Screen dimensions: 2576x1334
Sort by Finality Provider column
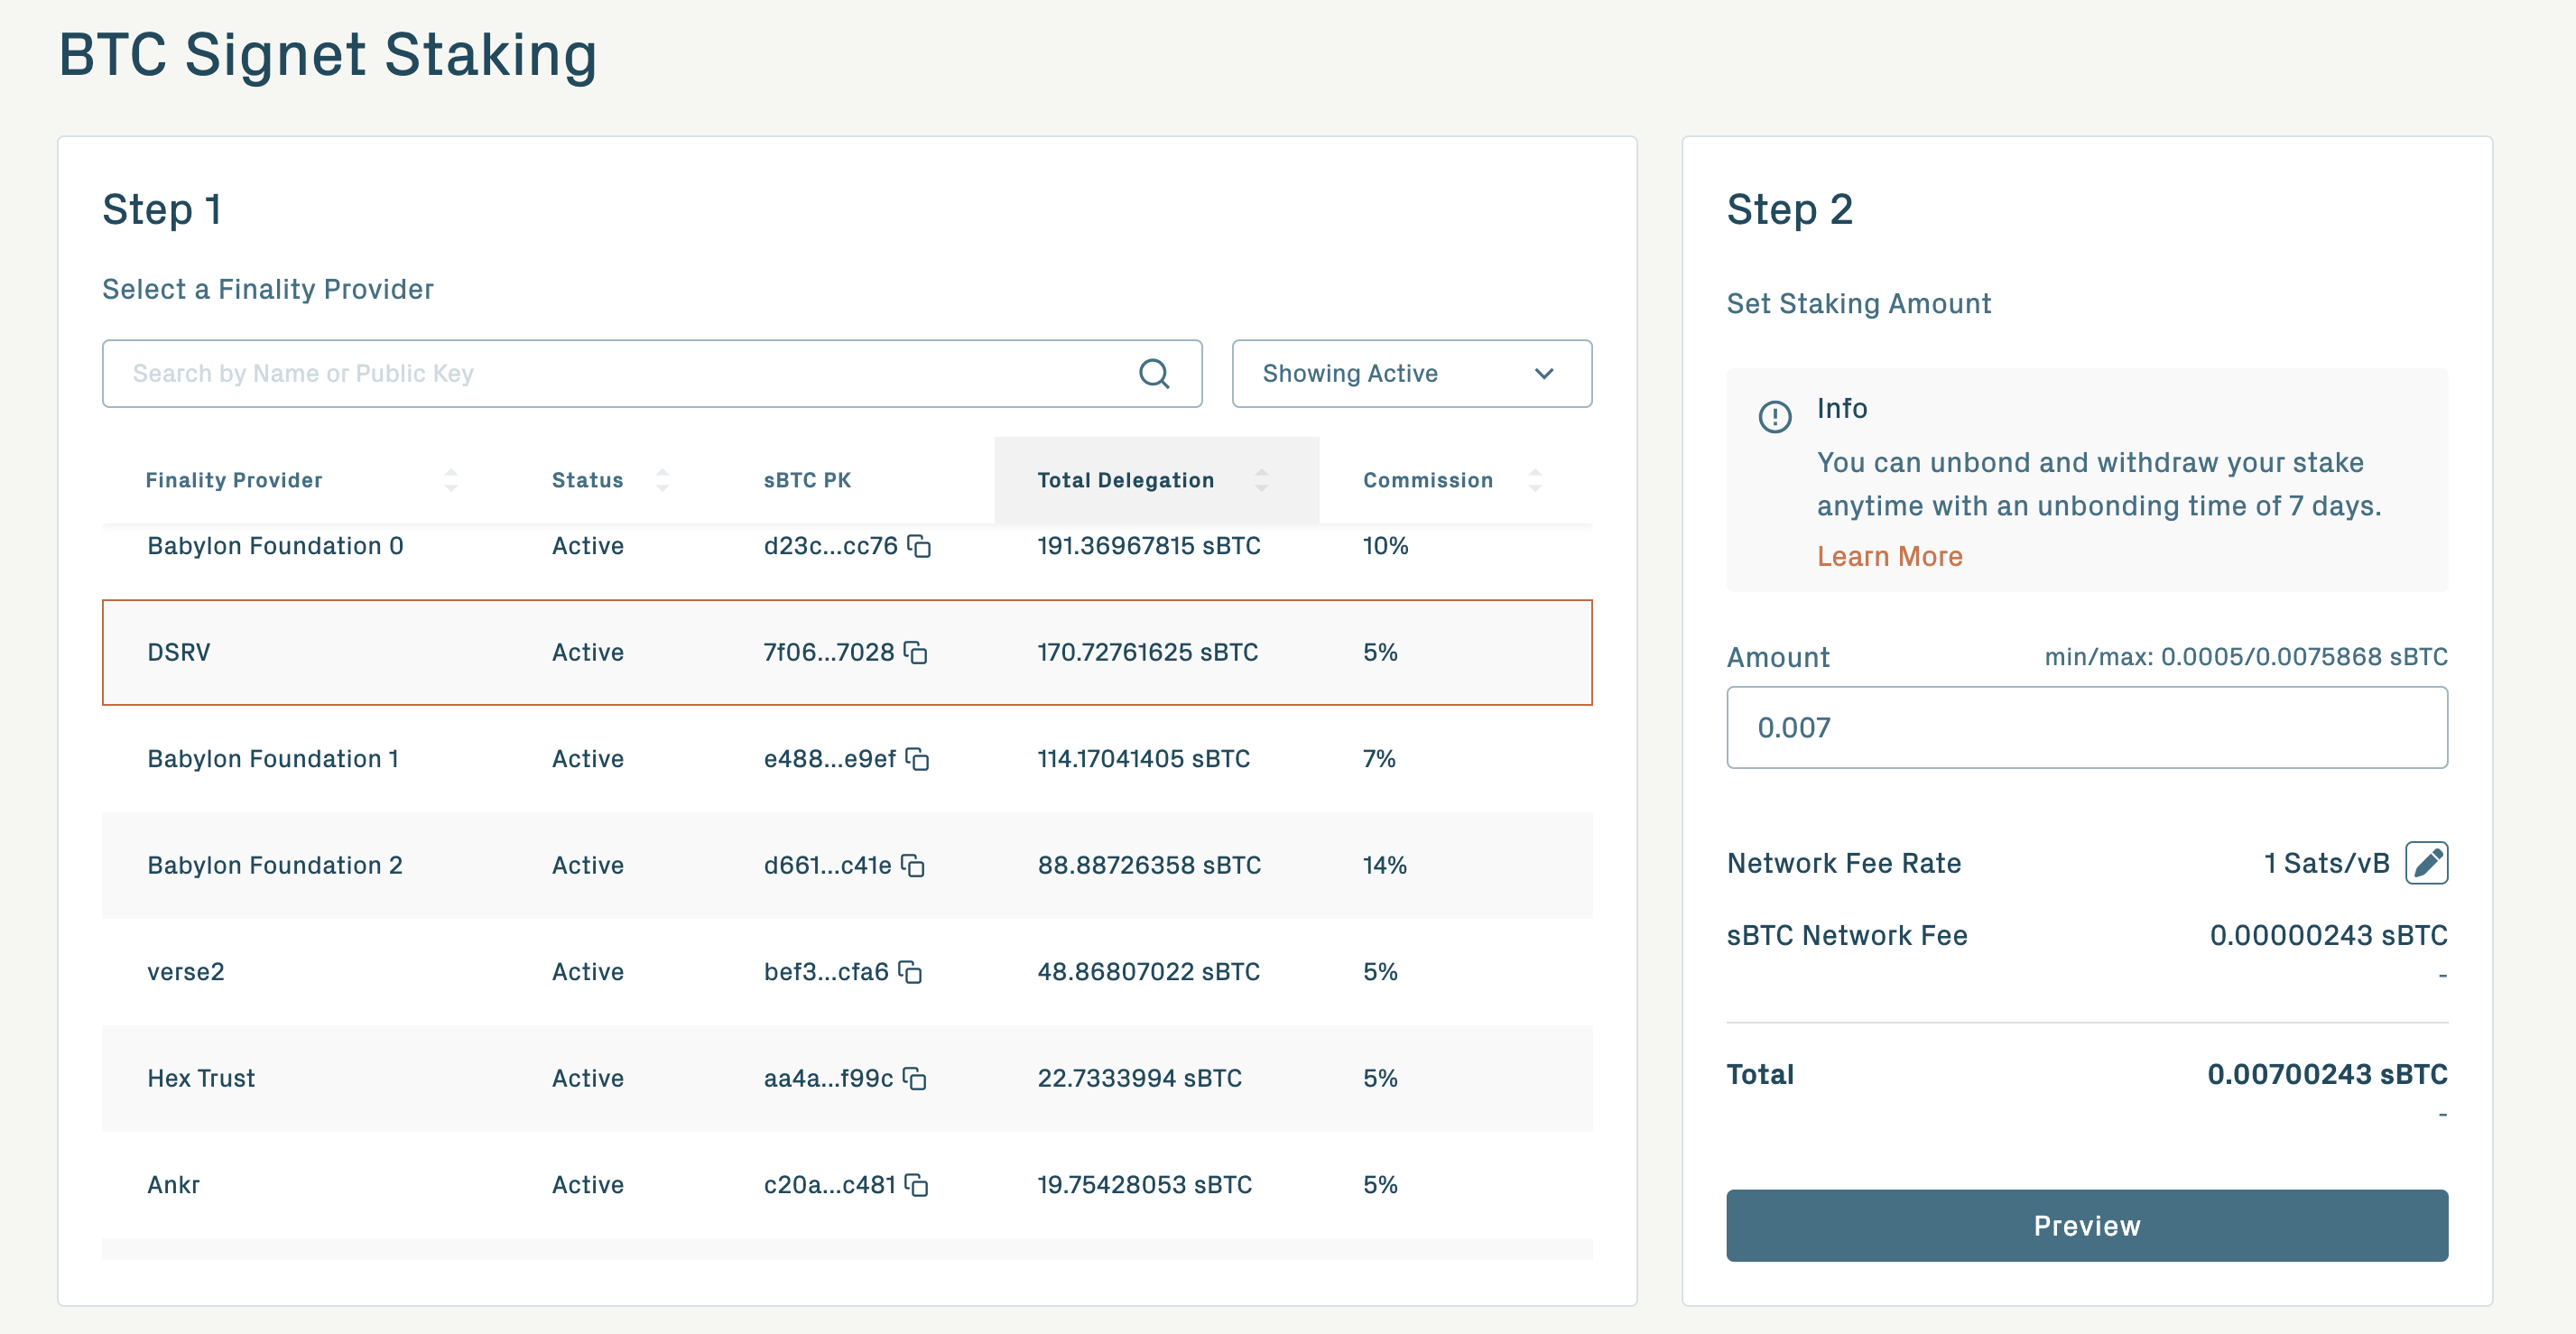coord(451,481)
